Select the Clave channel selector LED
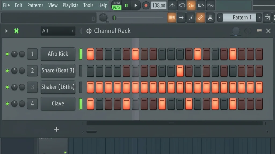This screenshot has height=154, width=275. 81,104
